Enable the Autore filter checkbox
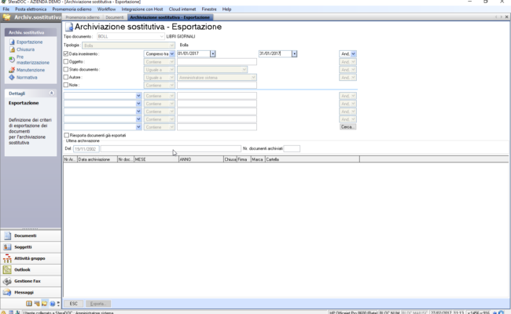 [66, 77]
